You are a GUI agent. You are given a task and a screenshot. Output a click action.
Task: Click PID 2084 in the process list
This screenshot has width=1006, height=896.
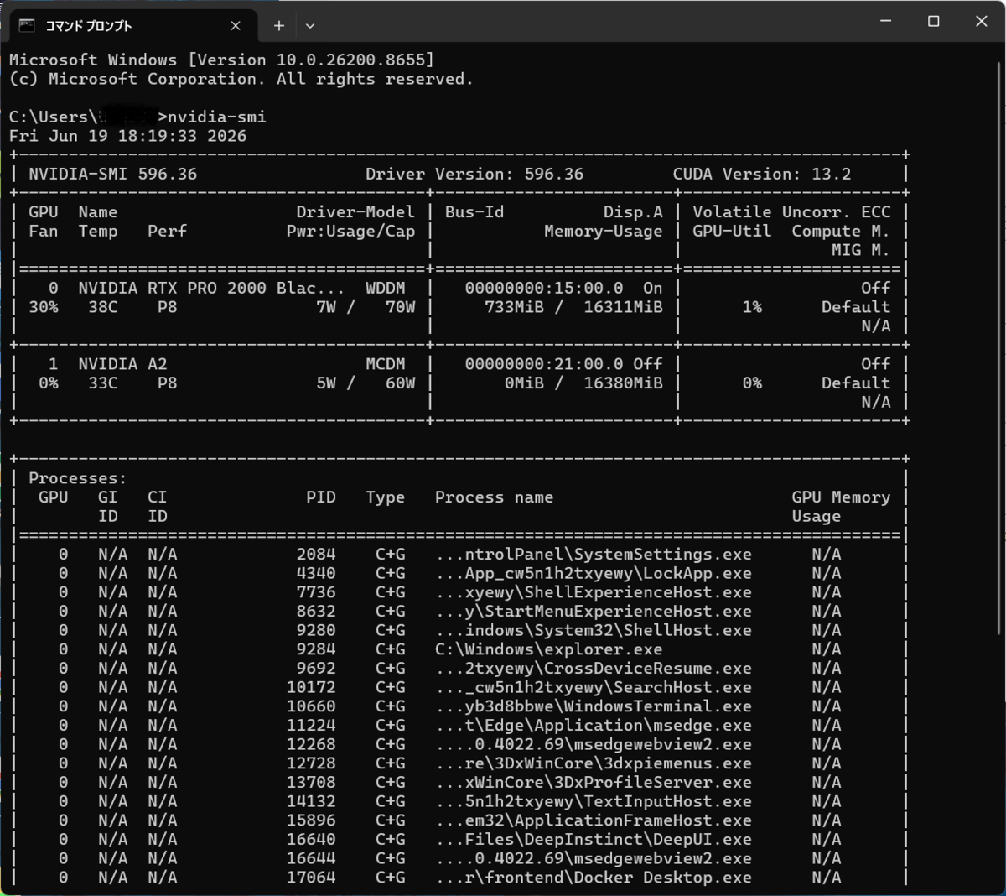pyautogui.click(x=316, y=555)
